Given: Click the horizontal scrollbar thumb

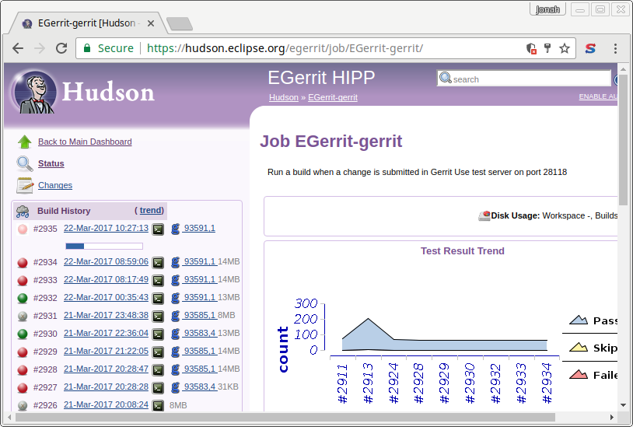Looking at the screenshot, I should point(285,417).
